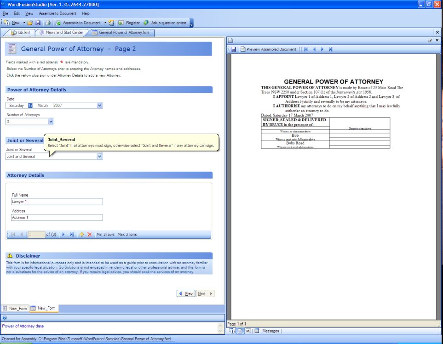Viewport: 443px width, 344px height.
Task: Click the Attorney Details section header
Action: [x=109, y=175]
